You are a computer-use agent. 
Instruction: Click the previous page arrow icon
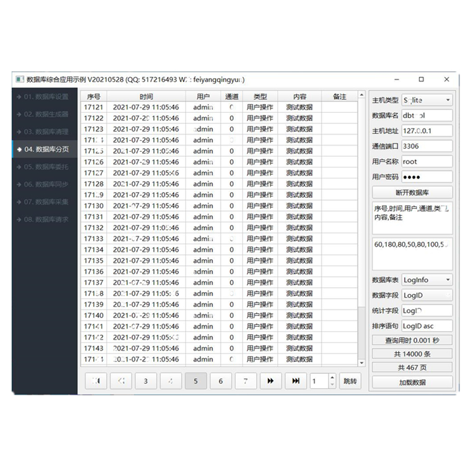pyautogui.click(x=121, y=381)
